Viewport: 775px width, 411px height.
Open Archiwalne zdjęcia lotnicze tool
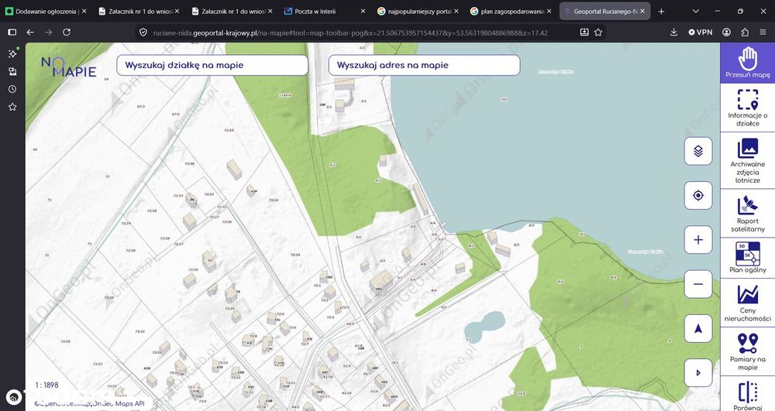click(x=747, y=161)
